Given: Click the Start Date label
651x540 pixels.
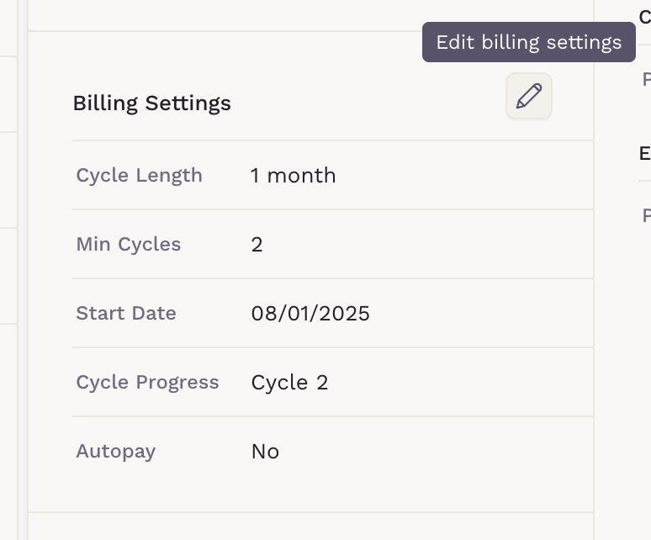Looking at the screenshot, I should [126, 313].
